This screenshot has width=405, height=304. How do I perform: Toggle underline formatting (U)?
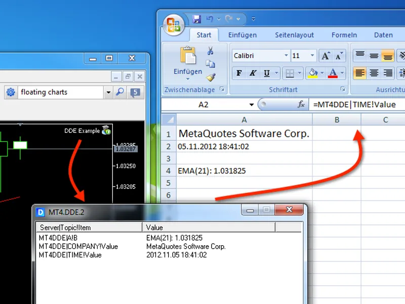267,73
